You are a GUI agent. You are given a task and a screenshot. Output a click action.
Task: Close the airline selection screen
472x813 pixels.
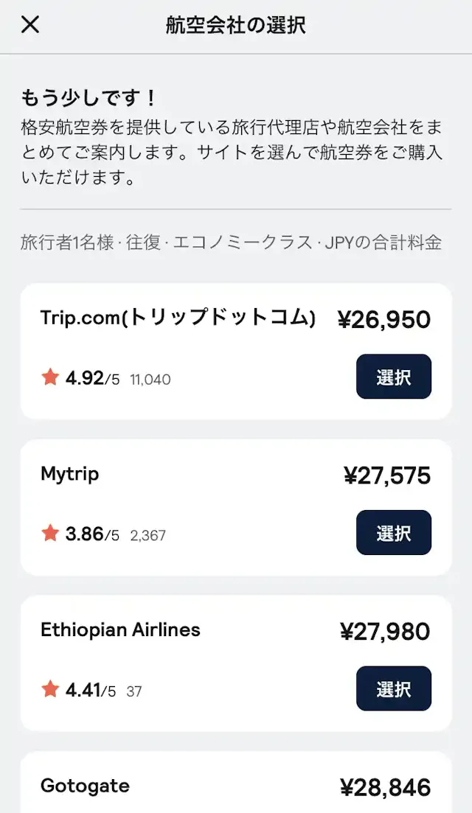point(29,25)
